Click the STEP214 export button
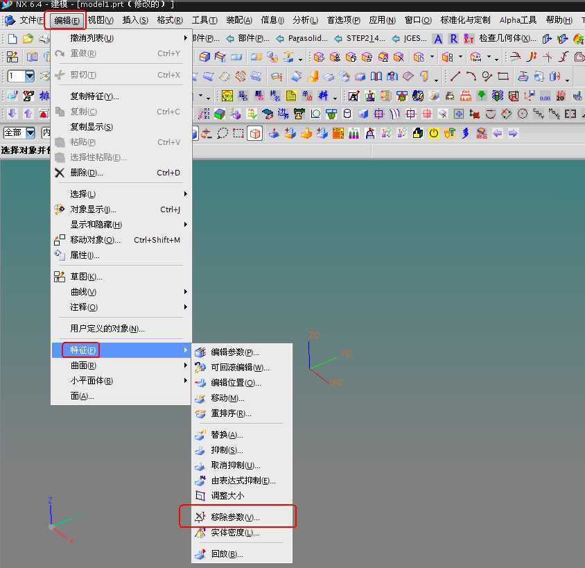The height and width of the screenshot is (568, 585). point(360,38)
